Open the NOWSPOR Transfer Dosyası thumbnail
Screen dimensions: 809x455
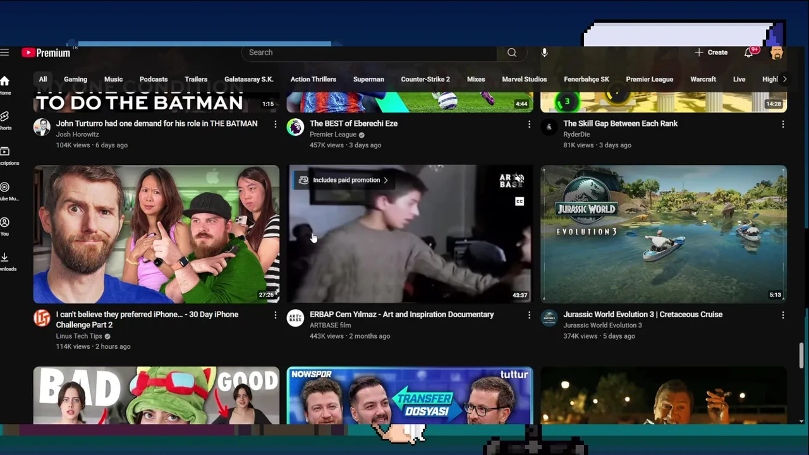pos(410,395)
